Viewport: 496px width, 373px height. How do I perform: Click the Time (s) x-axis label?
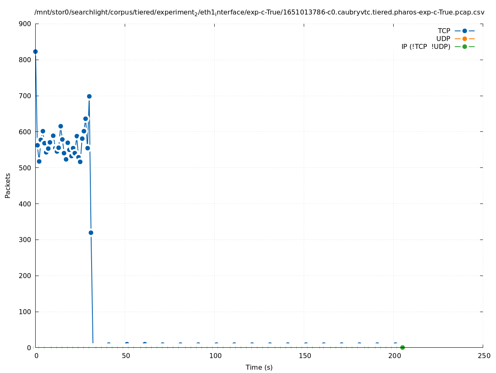point(259,367)
